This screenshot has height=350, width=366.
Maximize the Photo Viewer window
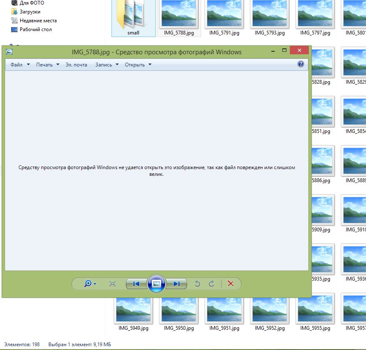(284, 50)
